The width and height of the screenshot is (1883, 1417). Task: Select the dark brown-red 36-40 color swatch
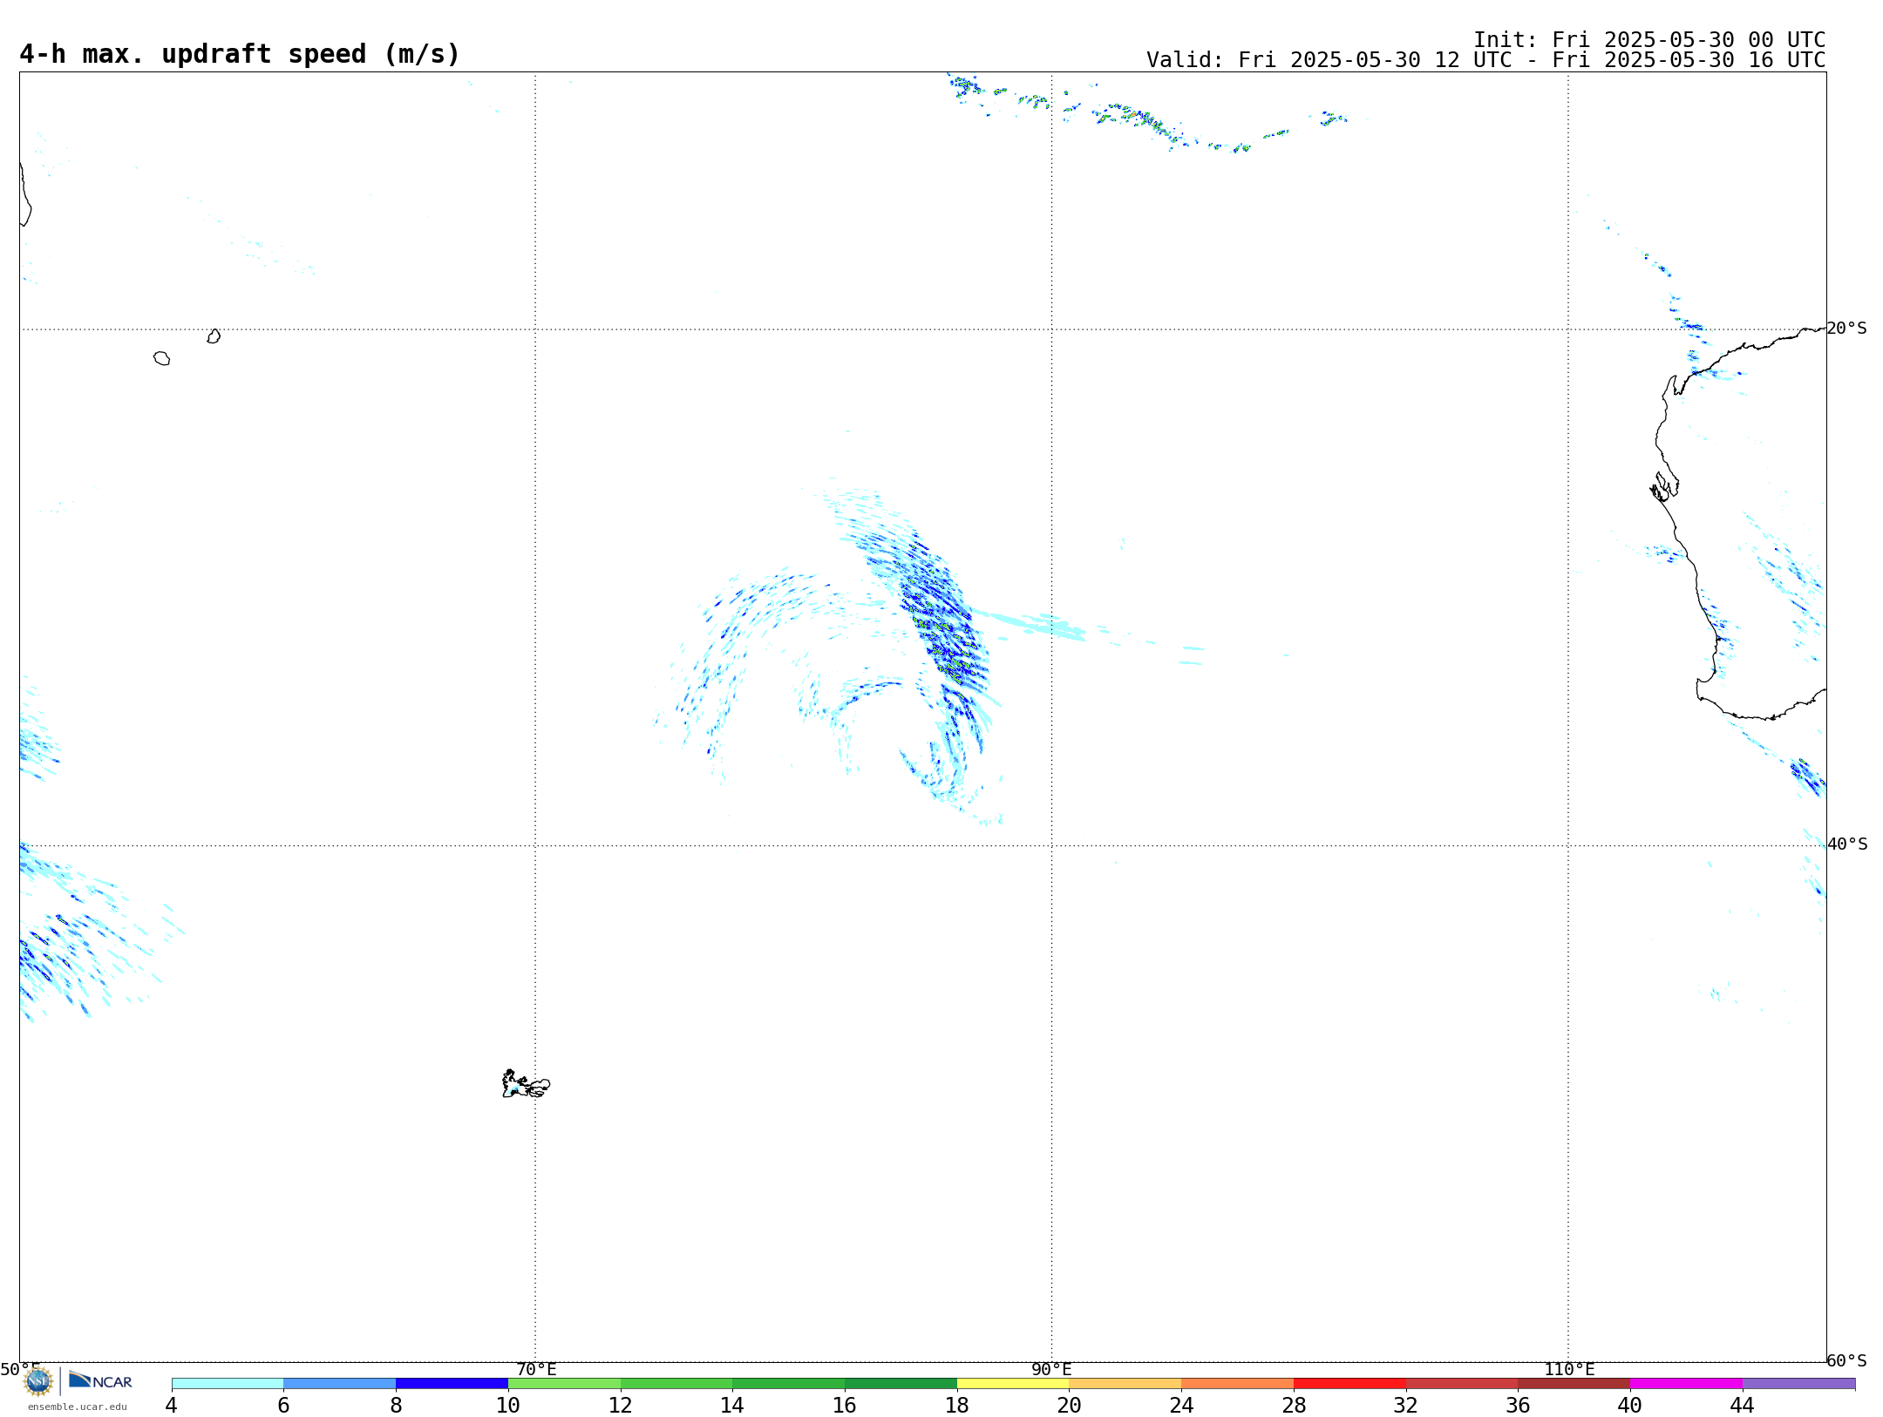click(1574, 1383)
